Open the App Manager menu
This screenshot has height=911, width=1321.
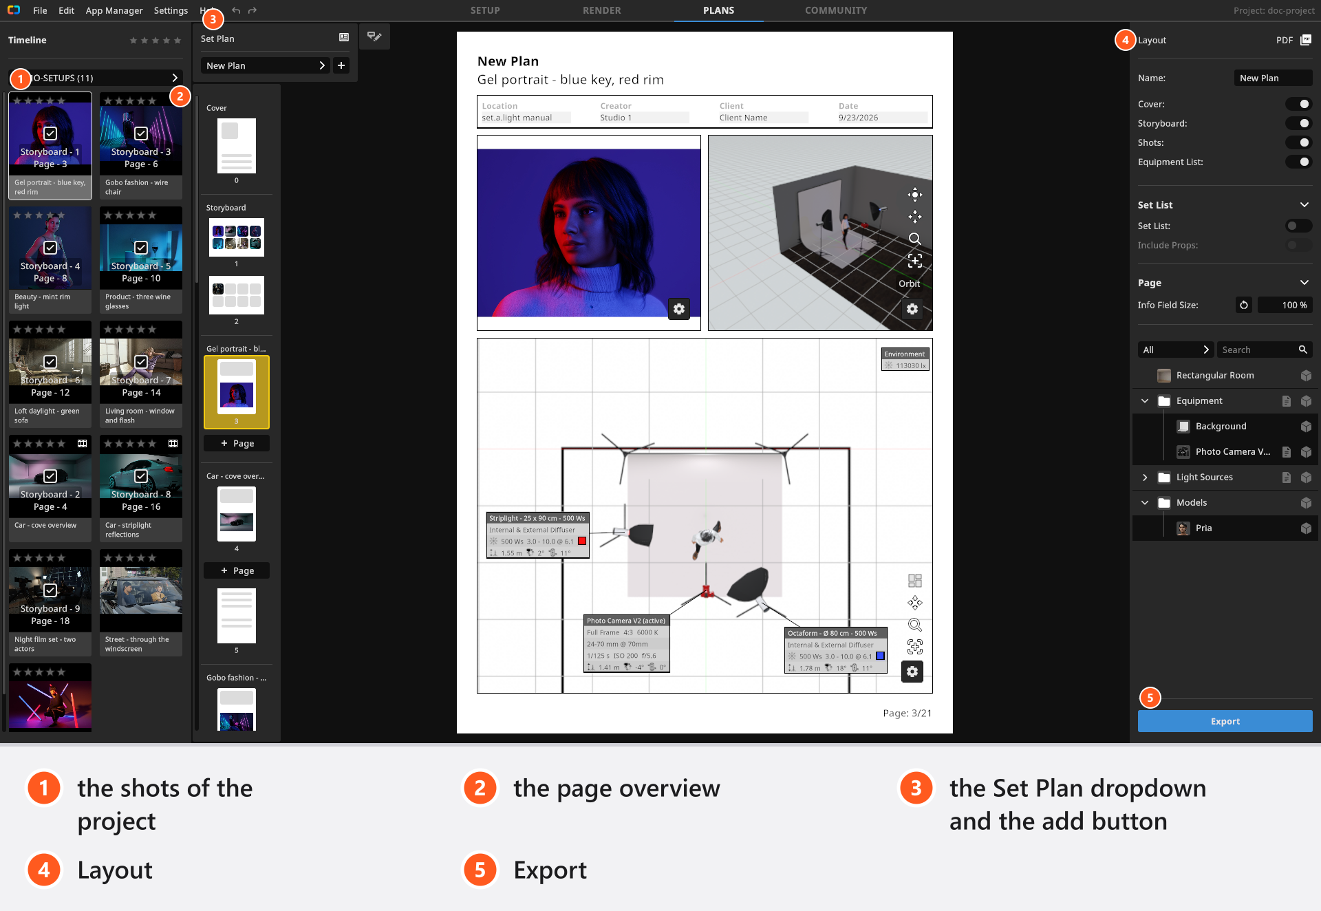[x=114, y=10]
